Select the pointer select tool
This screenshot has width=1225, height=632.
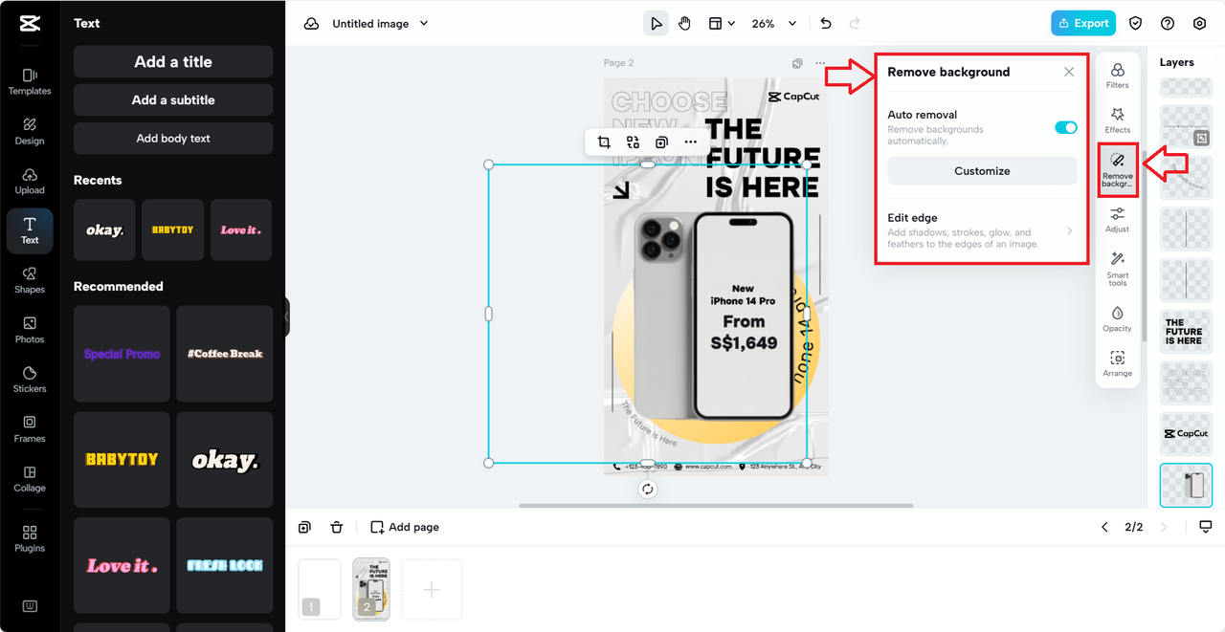tap(656, 24)
